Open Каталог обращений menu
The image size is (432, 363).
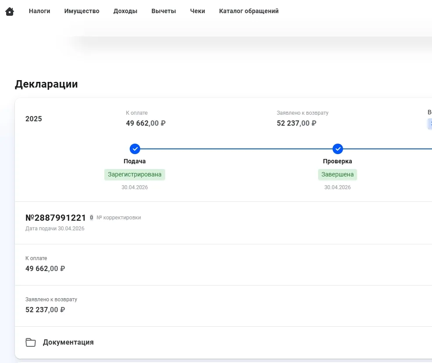[249, 11]
